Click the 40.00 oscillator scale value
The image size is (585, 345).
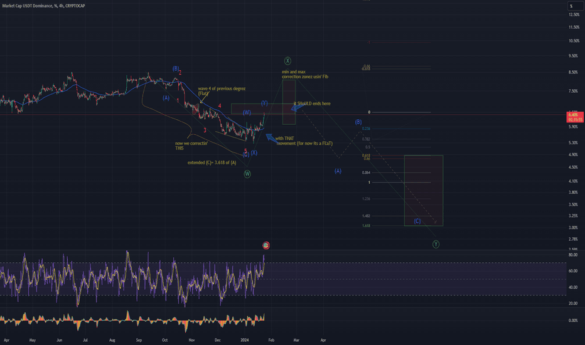[573, 287]
